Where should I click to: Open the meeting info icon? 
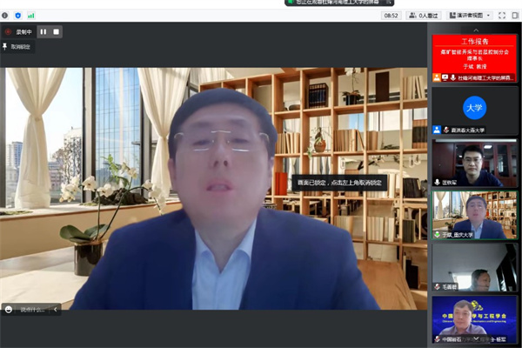pos(6,15)
